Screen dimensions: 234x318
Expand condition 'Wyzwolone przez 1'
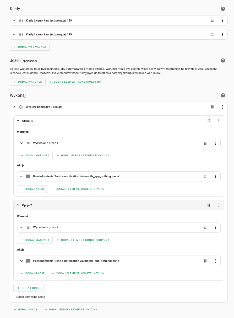(x=21, y=143)
